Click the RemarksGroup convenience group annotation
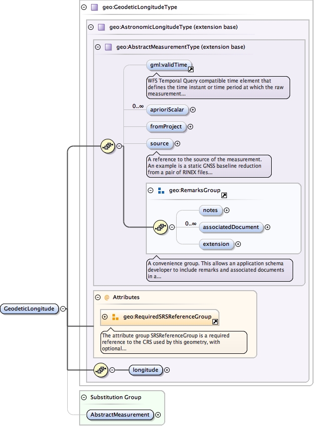Image resolution: width=314 pixels, height=426 pixels. pos(219,270)
